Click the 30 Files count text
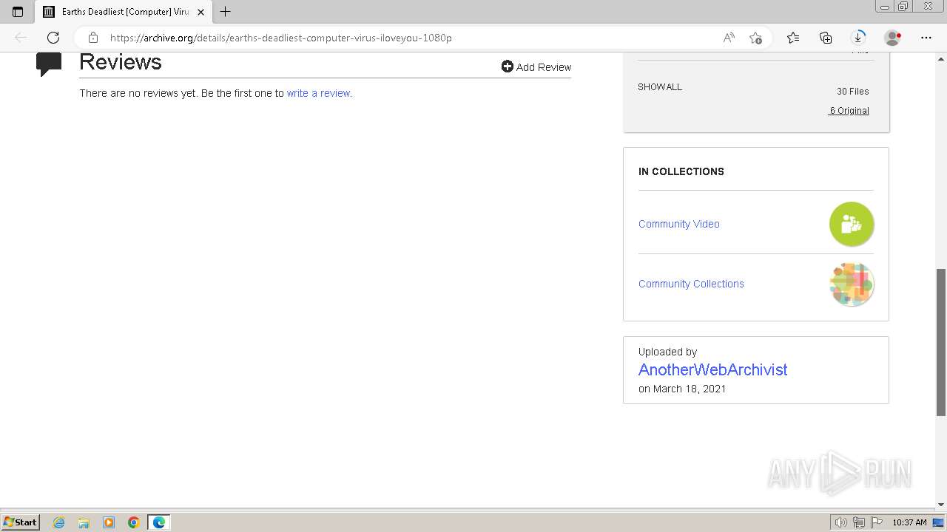947x532 pixels. 852,92
